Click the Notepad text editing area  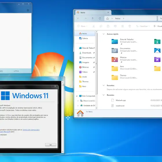tap(16, 41)
